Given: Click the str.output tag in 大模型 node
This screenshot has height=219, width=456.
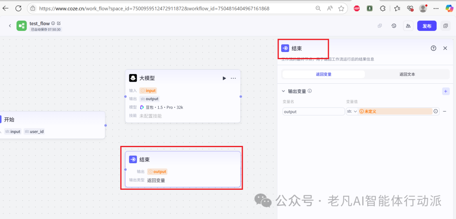Looking at the screenshot, I should [149, 99].
